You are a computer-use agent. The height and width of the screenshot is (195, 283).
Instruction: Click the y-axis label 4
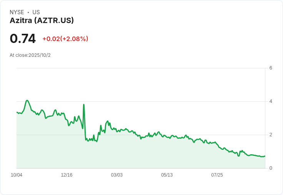click(271, 101)
